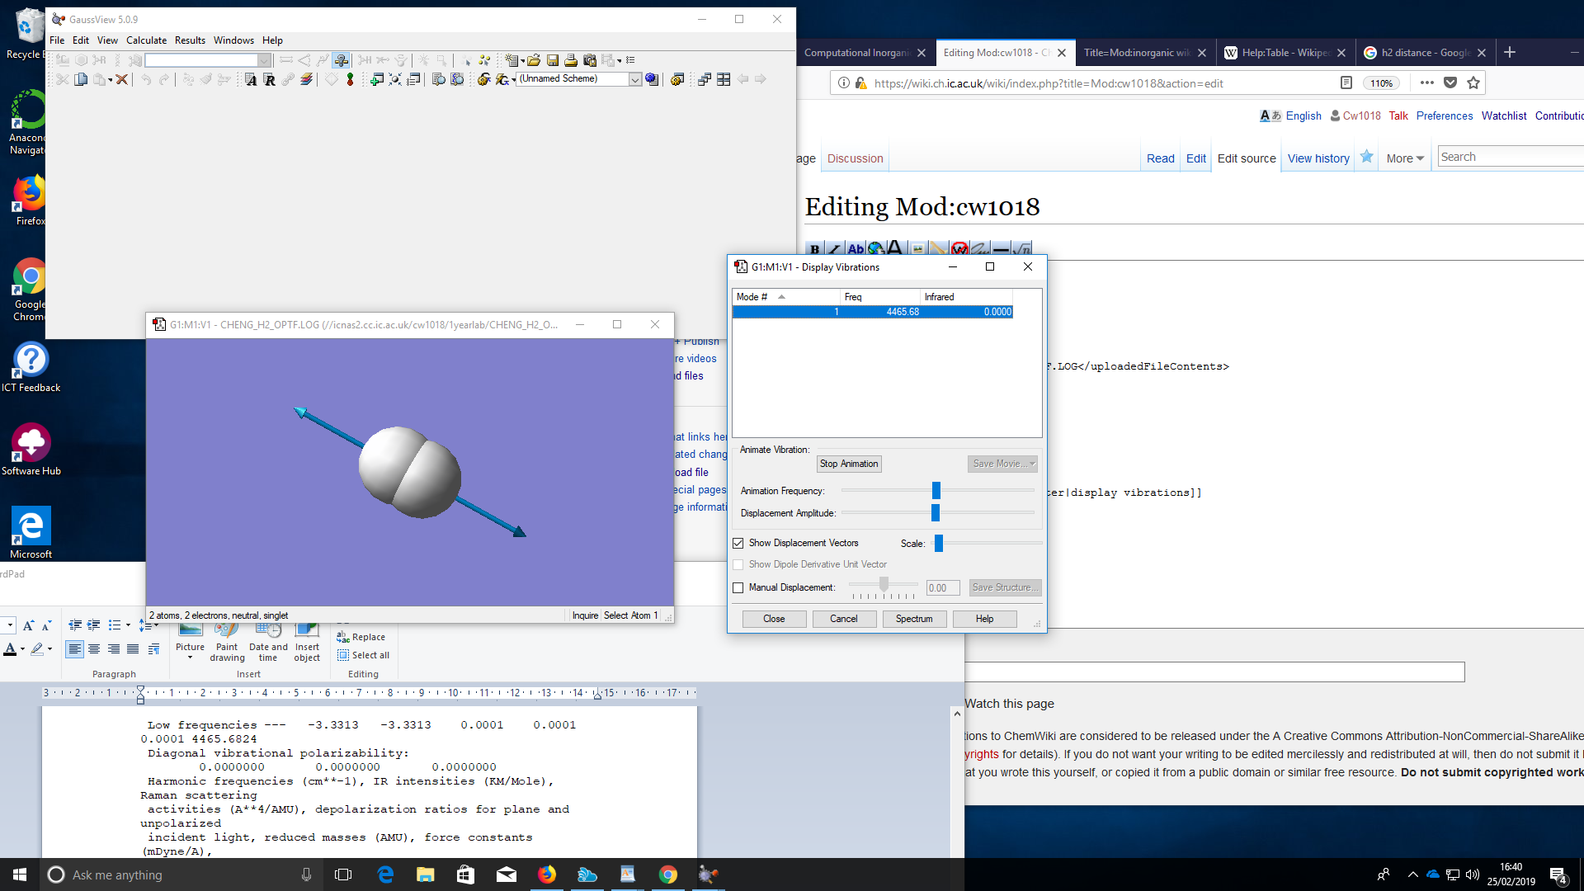
Task: Switch to the h2 distance Google tab
Action: (x=1425, y=52)
